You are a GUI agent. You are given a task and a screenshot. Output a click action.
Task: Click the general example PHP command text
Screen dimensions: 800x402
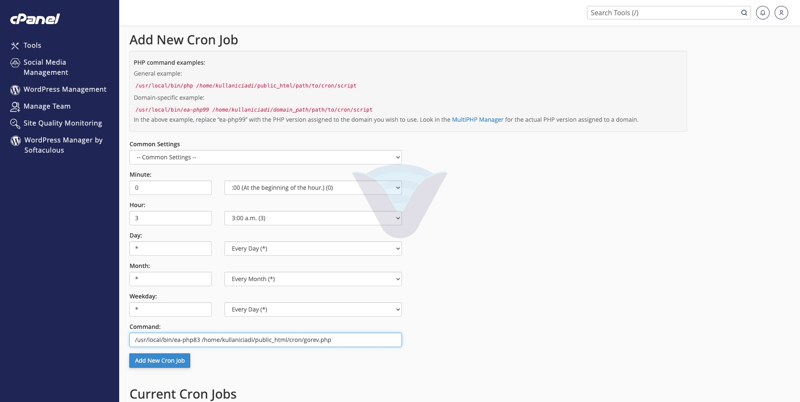pyautogui.click(x=246, y=85)
